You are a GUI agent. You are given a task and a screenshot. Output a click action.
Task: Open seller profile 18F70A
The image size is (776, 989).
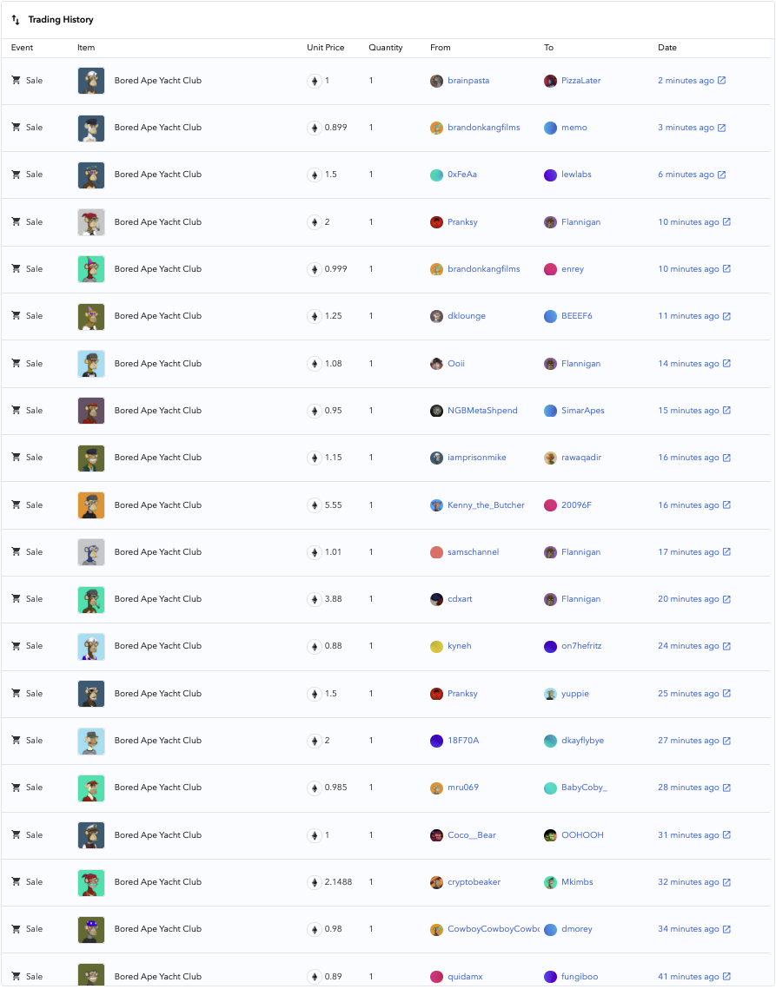coord(463,741)
